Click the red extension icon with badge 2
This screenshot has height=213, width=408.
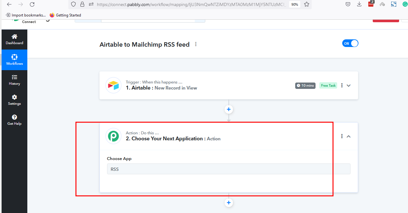coord(371,4)
